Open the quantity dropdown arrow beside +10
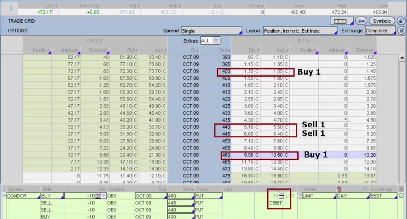 (103, 196)
